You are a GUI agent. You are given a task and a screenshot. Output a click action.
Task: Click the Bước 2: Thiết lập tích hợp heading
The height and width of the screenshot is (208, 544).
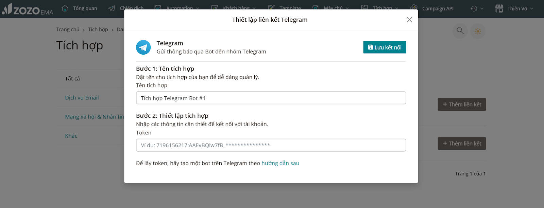coord(172,116)
